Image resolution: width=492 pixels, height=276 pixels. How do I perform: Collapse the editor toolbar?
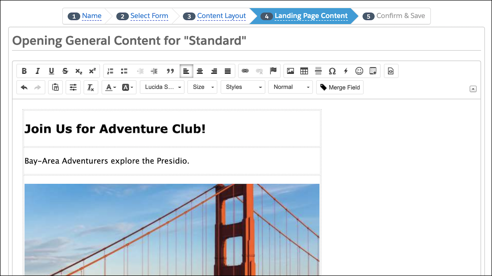(x=473, y=89)
